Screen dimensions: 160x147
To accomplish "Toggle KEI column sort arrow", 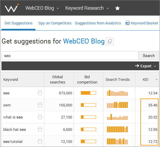I will pos(156,79).
